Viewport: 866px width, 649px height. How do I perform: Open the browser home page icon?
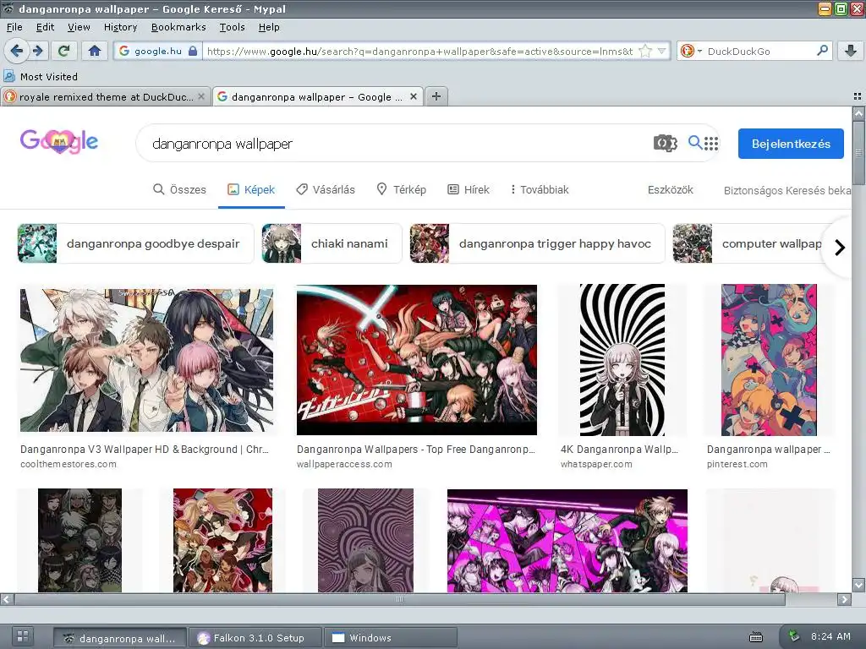tap(95, 51)
